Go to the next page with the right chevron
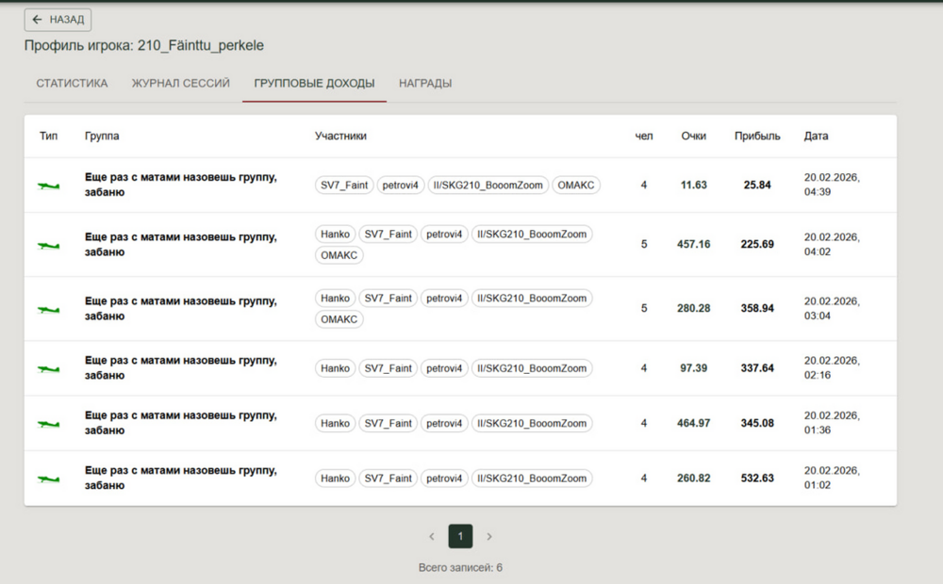The width and height of the screenshot is (943, 584). click(488, 537)
